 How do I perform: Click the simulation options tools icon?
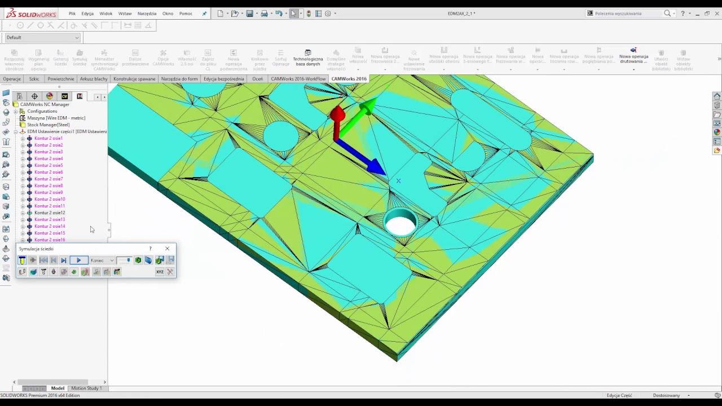point(170,272)
